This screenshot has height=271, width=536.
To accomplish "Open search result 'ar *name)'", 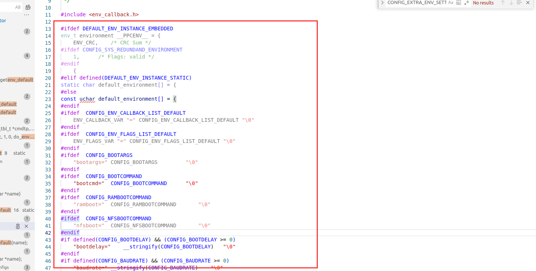I will click(10, 194).
